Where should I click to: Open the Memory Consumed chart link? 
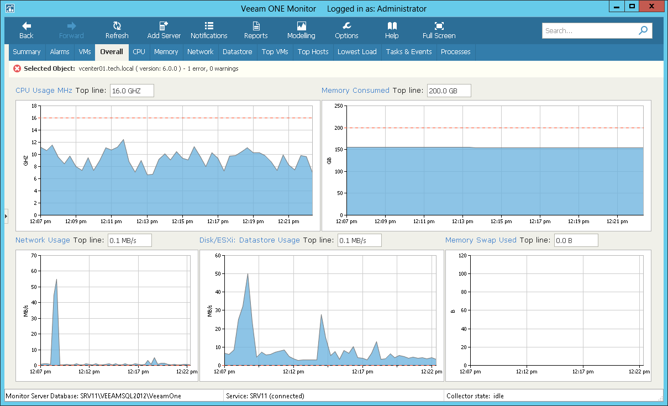[x=355, y=91]
